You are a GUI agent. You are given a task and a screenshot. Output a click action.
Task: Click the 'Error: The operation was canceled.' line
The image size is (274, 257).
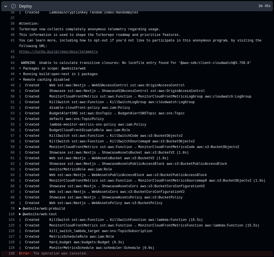(137, 253)
